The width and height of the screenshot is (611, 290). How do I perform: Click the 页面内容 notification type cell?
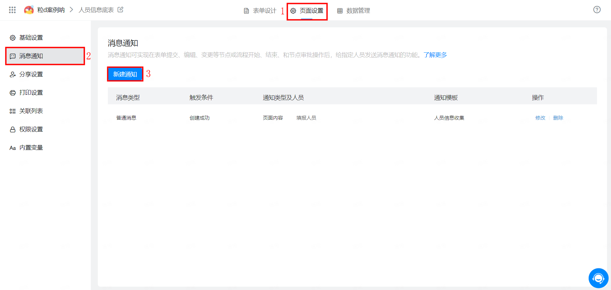273,118
